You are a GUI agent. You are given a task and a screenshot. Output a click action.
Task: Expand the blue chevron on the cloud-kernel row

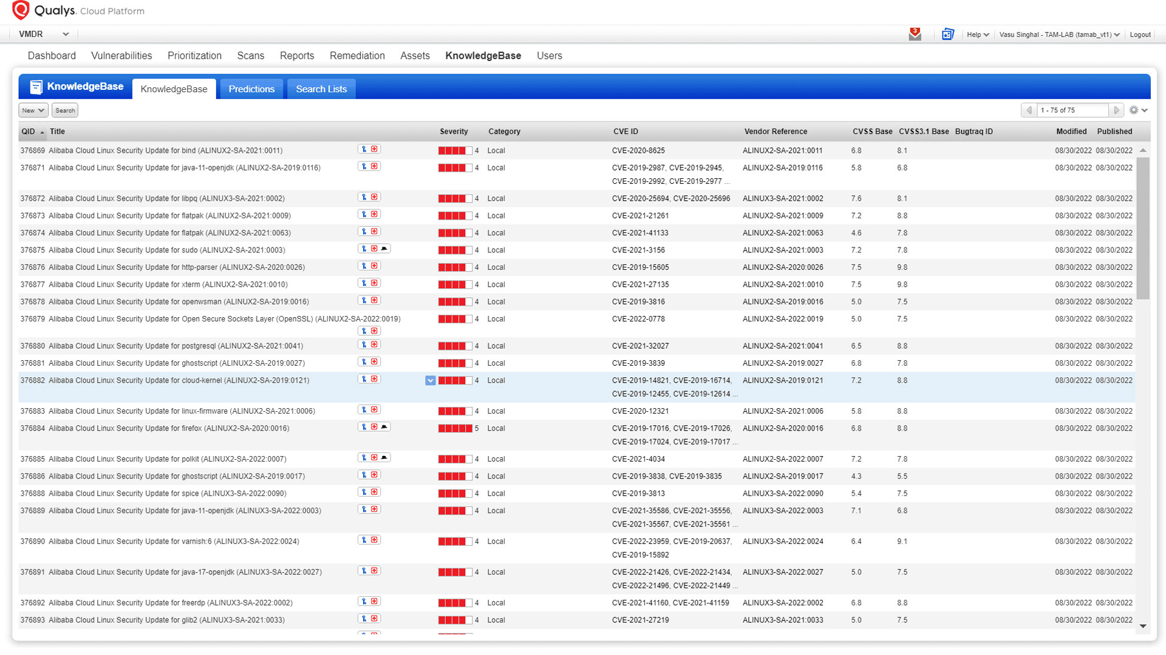click(430, 380)
